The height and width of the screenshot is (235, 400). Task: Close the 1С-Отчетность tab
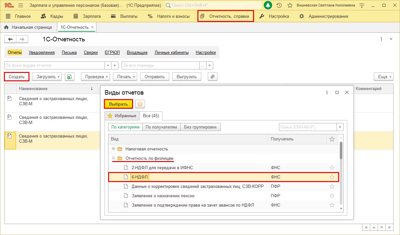(92, 27)
